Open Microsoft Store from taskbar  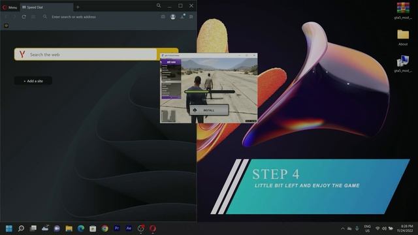point(93,228)
